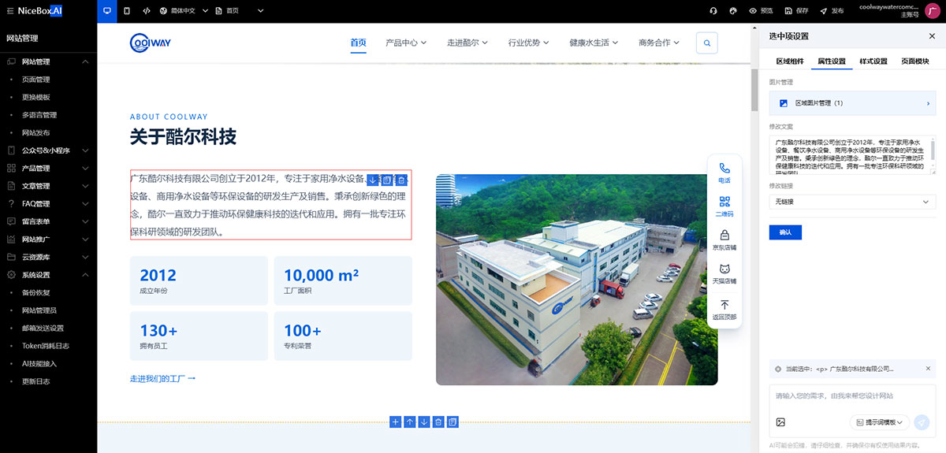The height and width of the screenshot is (453, 946).
Task: Open the theme palette icon
Action: (x=732, y=11)
